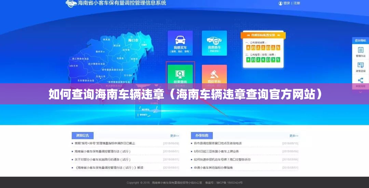The height and width of the screenshot is (188, 369).
Task: Click the user avatar login icon
Action: pyautogui.click(x=280, y=3)
